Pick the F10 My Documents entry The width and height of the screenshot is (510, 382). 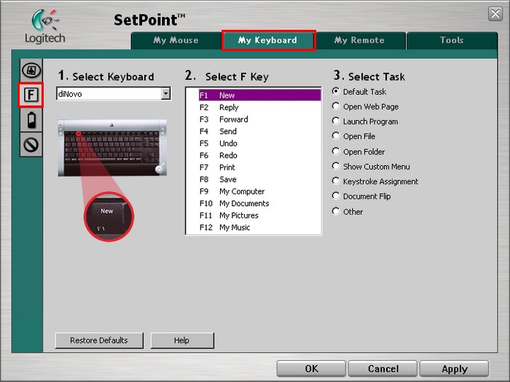click(260, 203)
